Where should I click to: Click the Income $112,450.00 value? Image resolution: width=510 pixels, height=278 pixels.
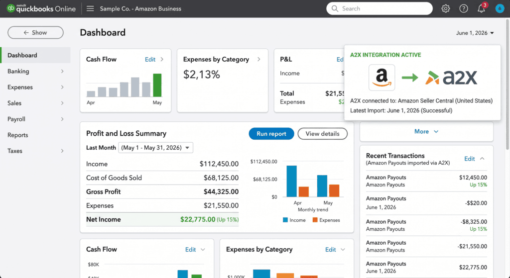[219, 164]
